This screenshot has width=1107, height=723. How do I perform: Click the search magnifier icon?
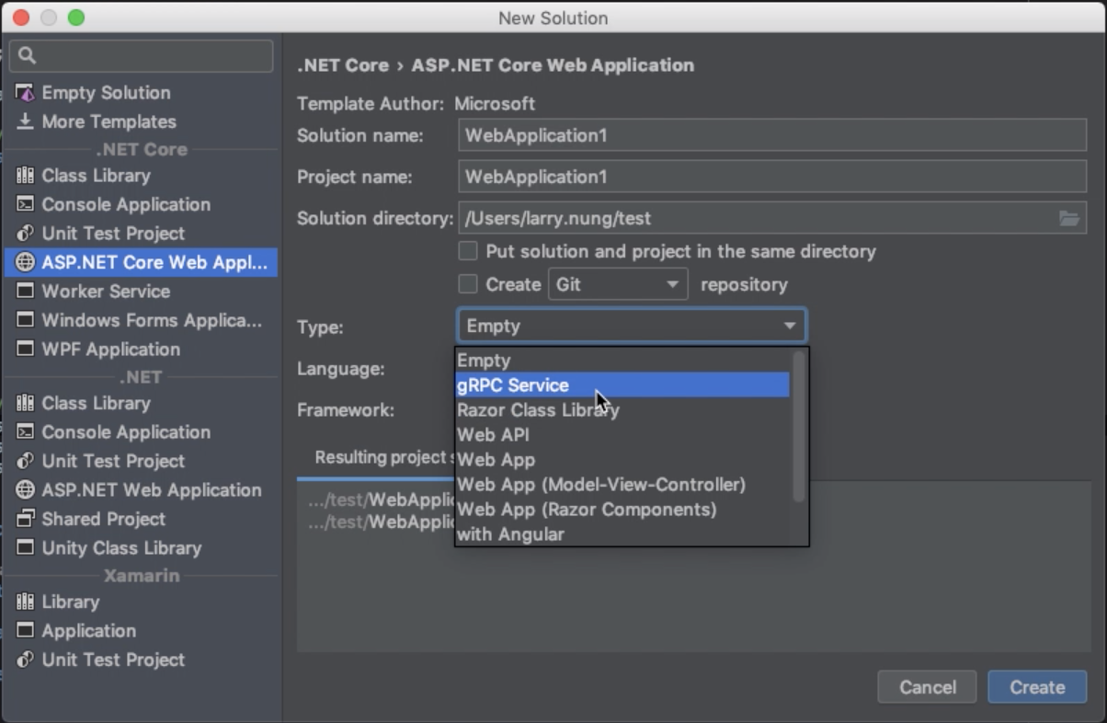coord(27,55)
